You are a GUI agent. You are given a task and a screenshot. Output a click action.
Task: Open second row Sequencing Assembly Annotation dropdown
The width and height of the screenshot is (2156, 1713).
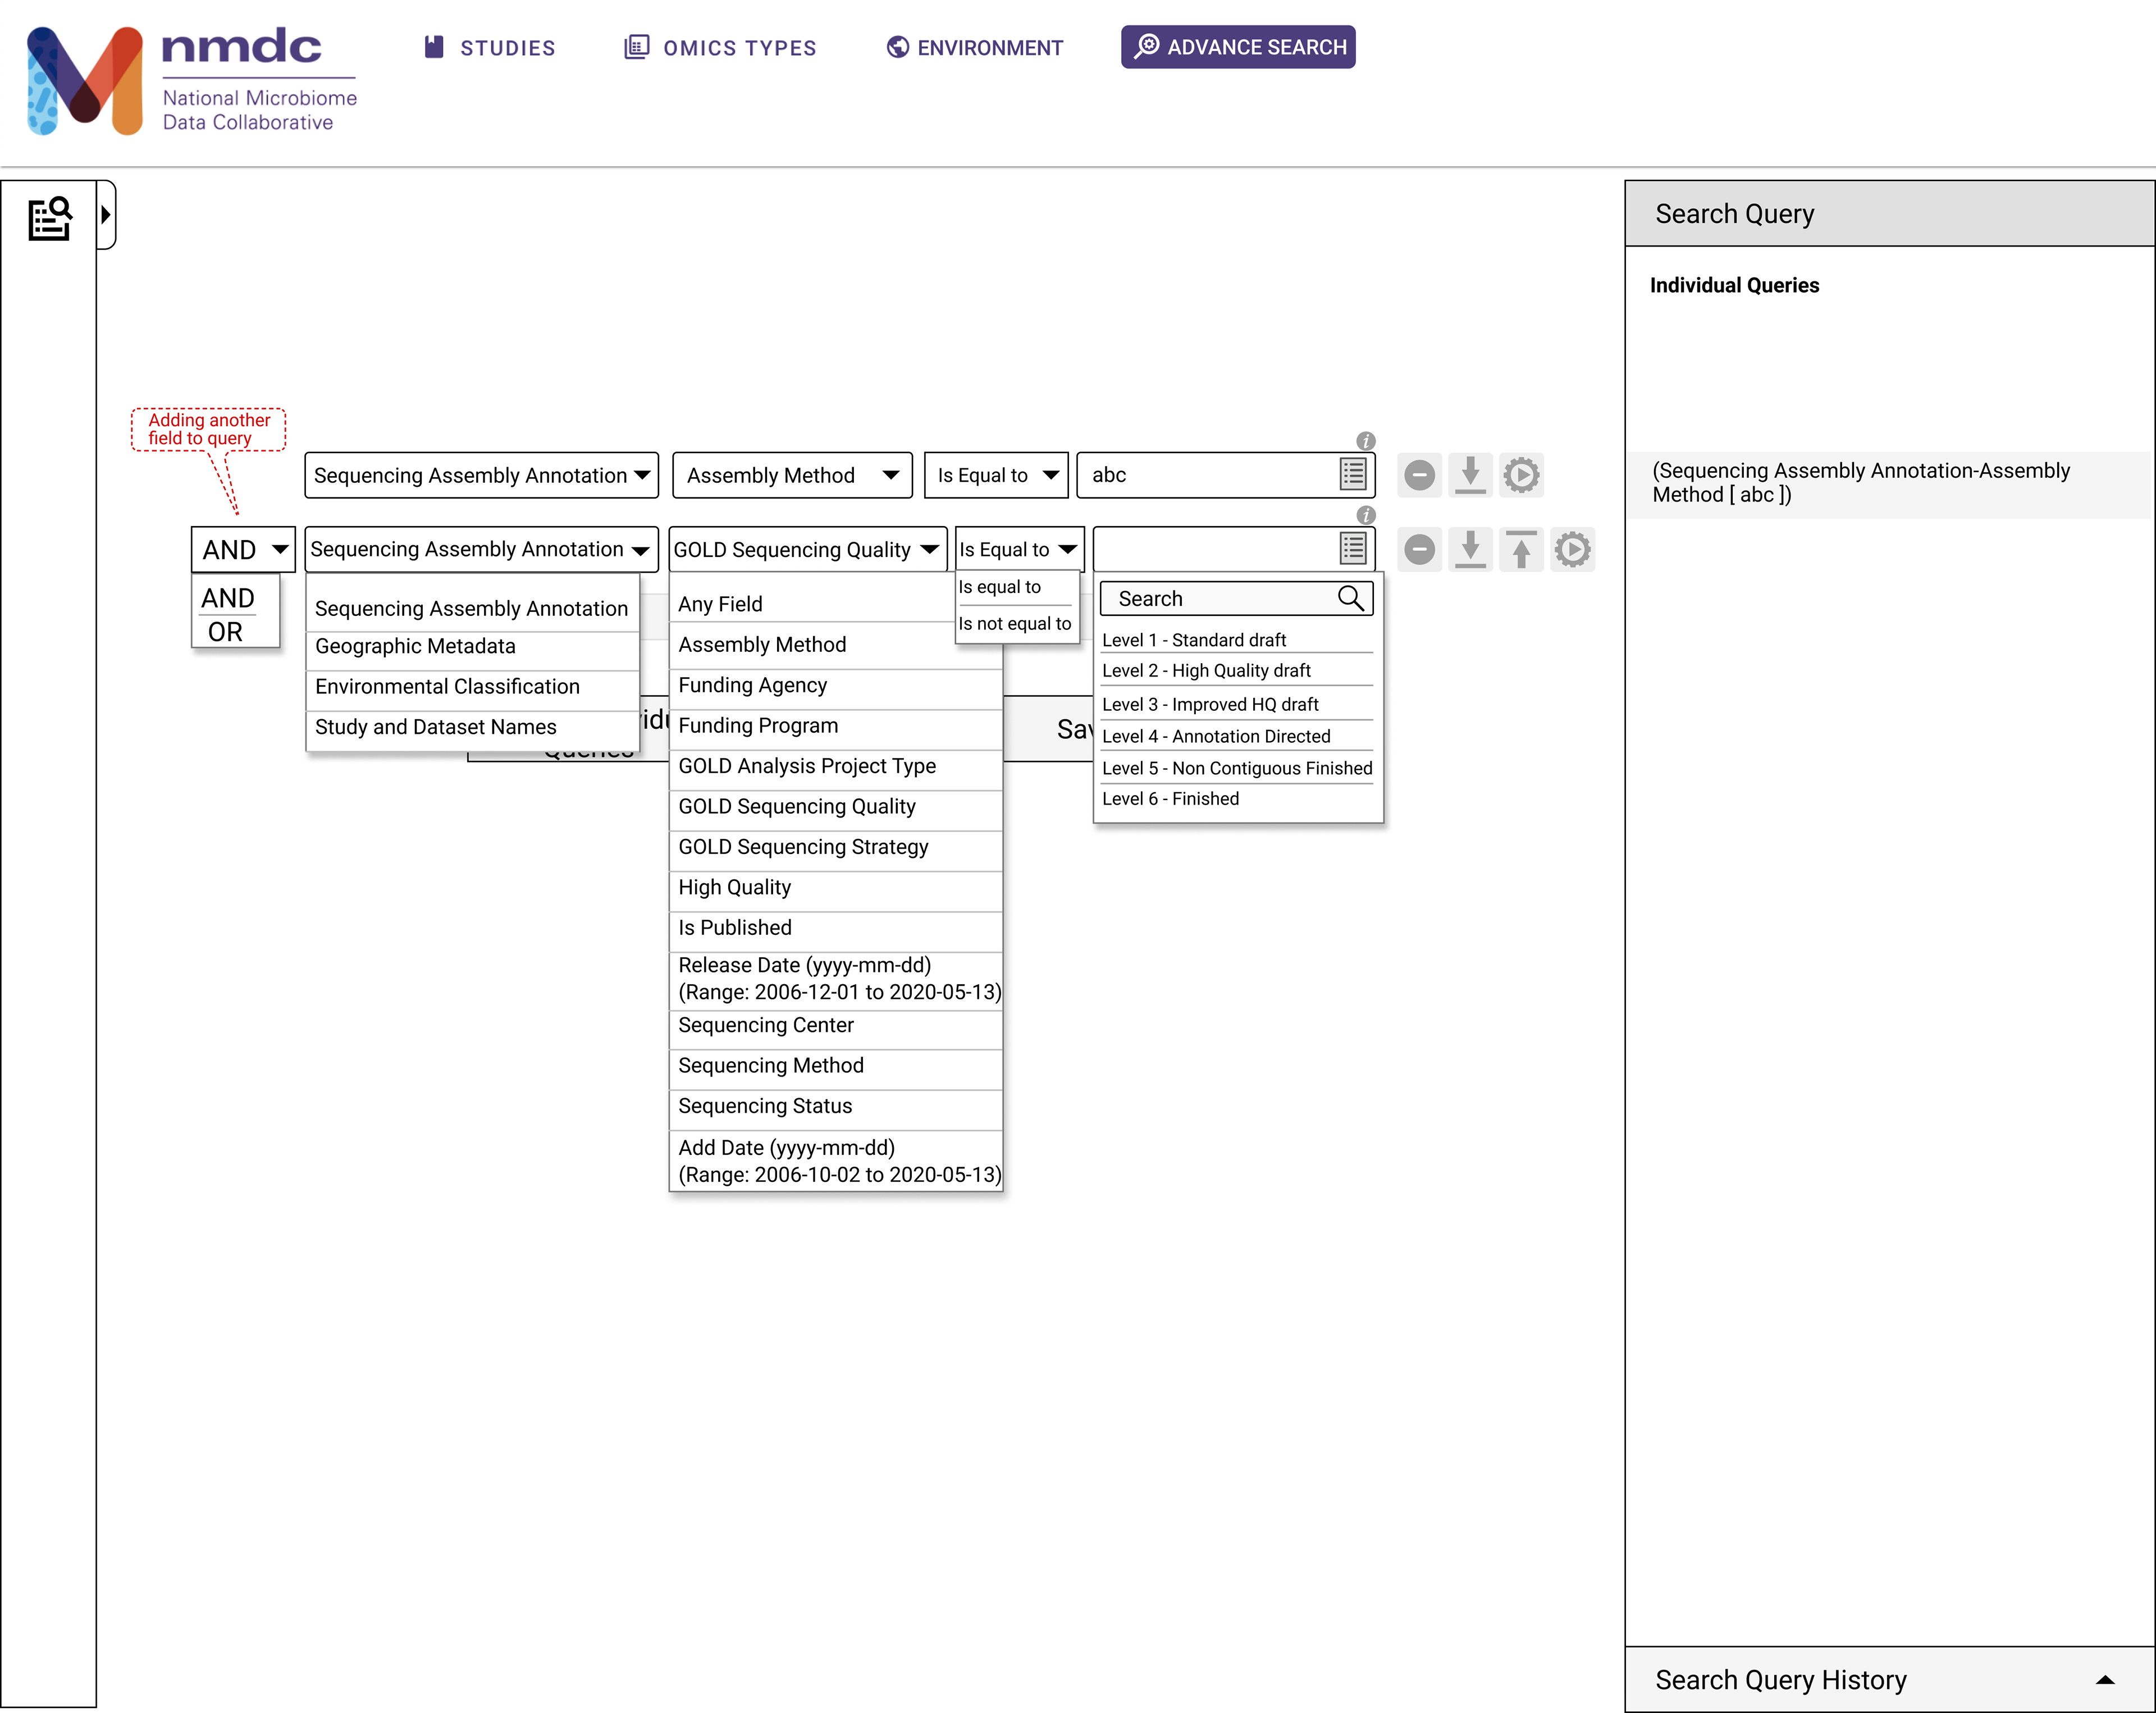click(481, 549)
